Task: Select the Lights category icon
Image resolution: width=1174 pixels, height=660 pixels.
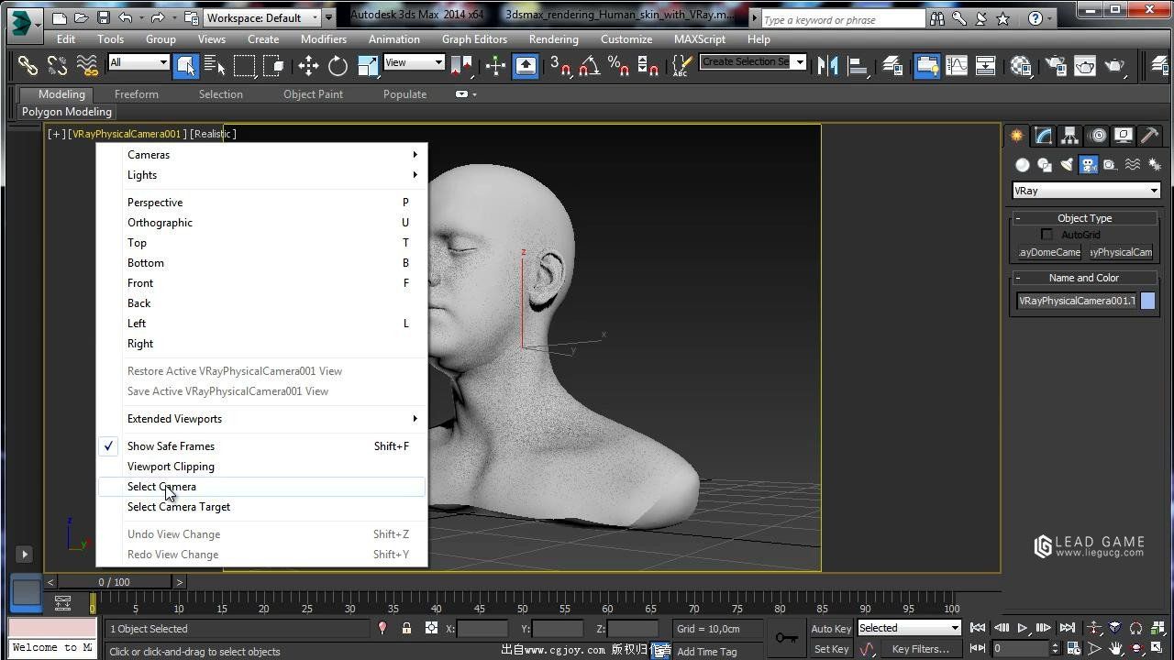Action: pyautogui.click(x=1066, y=165)
